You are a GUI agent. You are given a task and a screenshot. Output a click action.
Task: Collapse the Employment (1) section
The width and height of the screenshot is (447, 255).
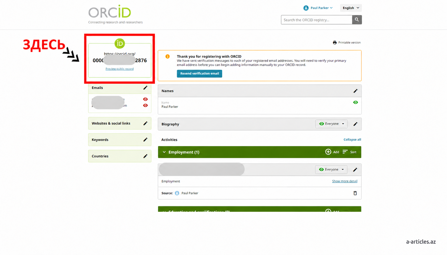pyautogui.click(x=164, y=152)
